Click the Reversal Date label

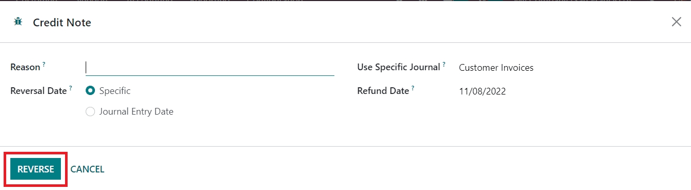[39, 91]
